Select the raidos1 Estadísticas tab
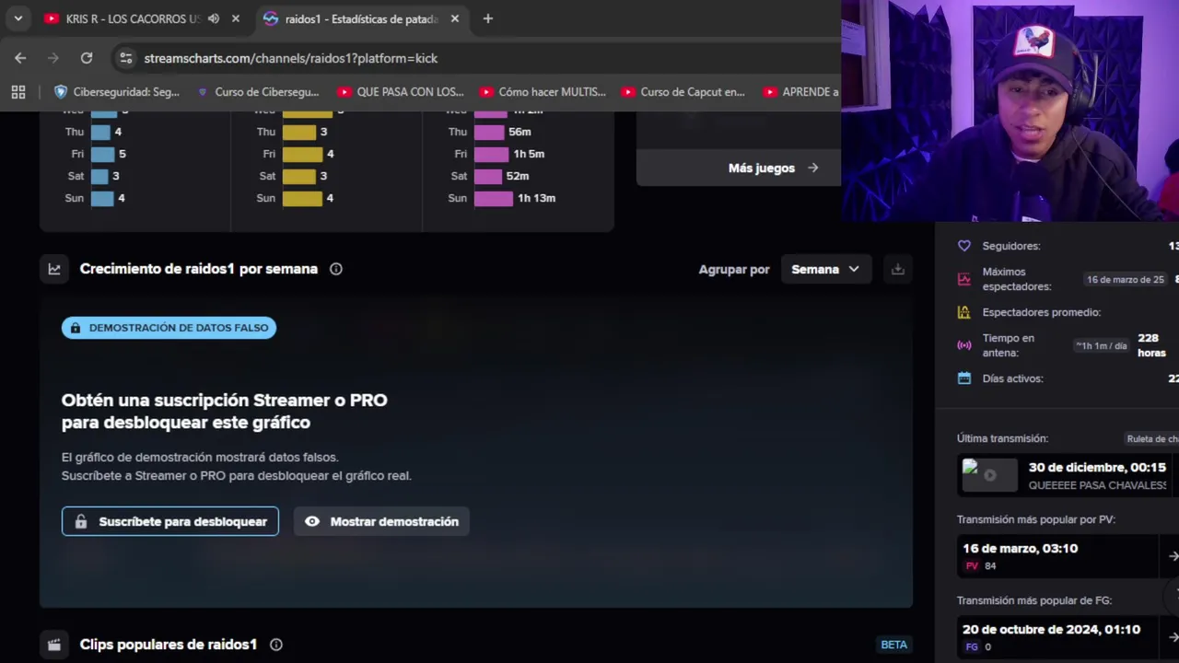The width and height of the screenshot is (1179, 663). click(360, 18)
